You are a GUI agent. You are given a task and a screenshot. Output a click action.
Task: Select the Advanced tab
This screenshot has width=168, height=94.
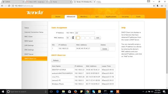[71, 17]
